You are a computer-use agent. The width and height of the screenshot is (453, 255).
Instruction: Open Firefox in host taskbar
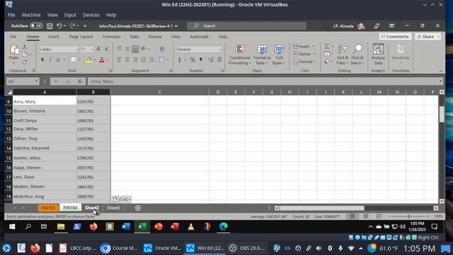click(35, 248)
